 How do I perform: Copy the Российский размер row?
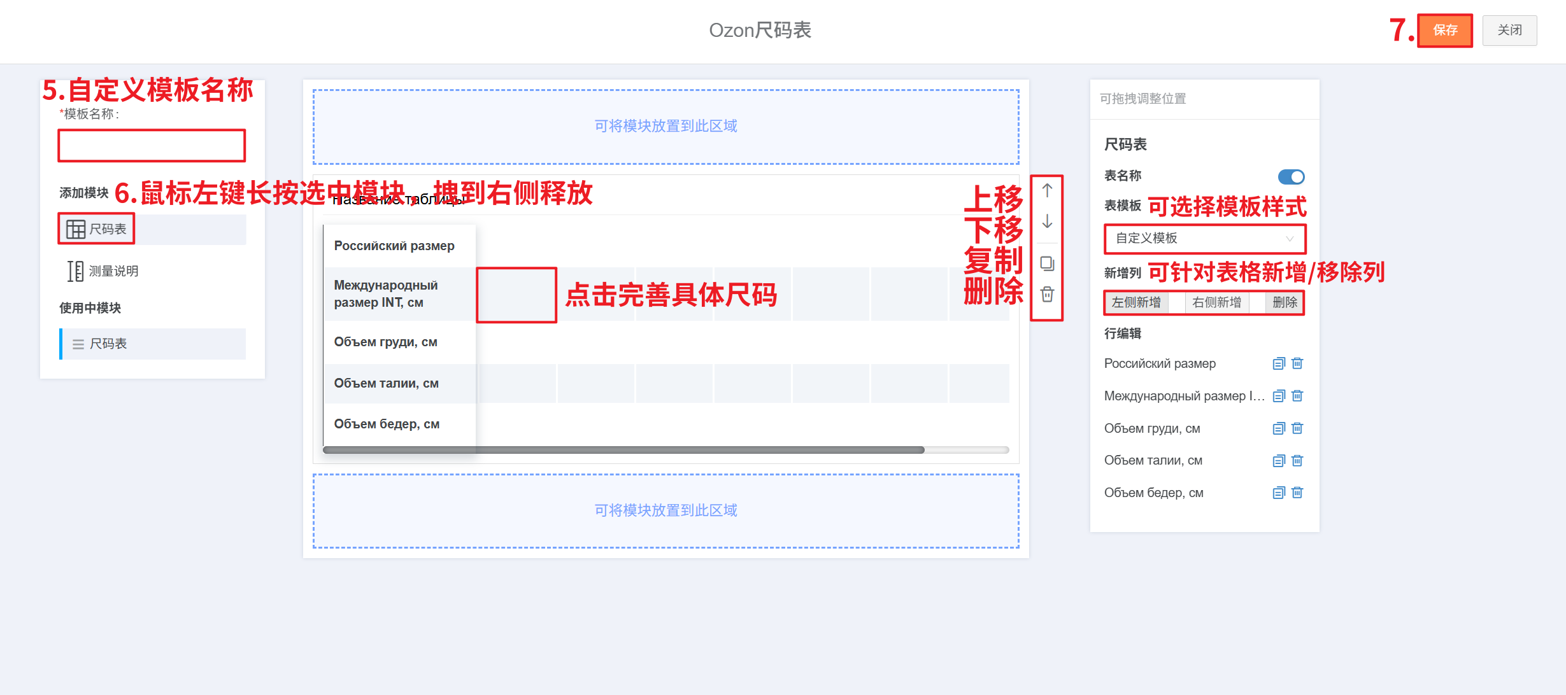tap(1278, 363)
